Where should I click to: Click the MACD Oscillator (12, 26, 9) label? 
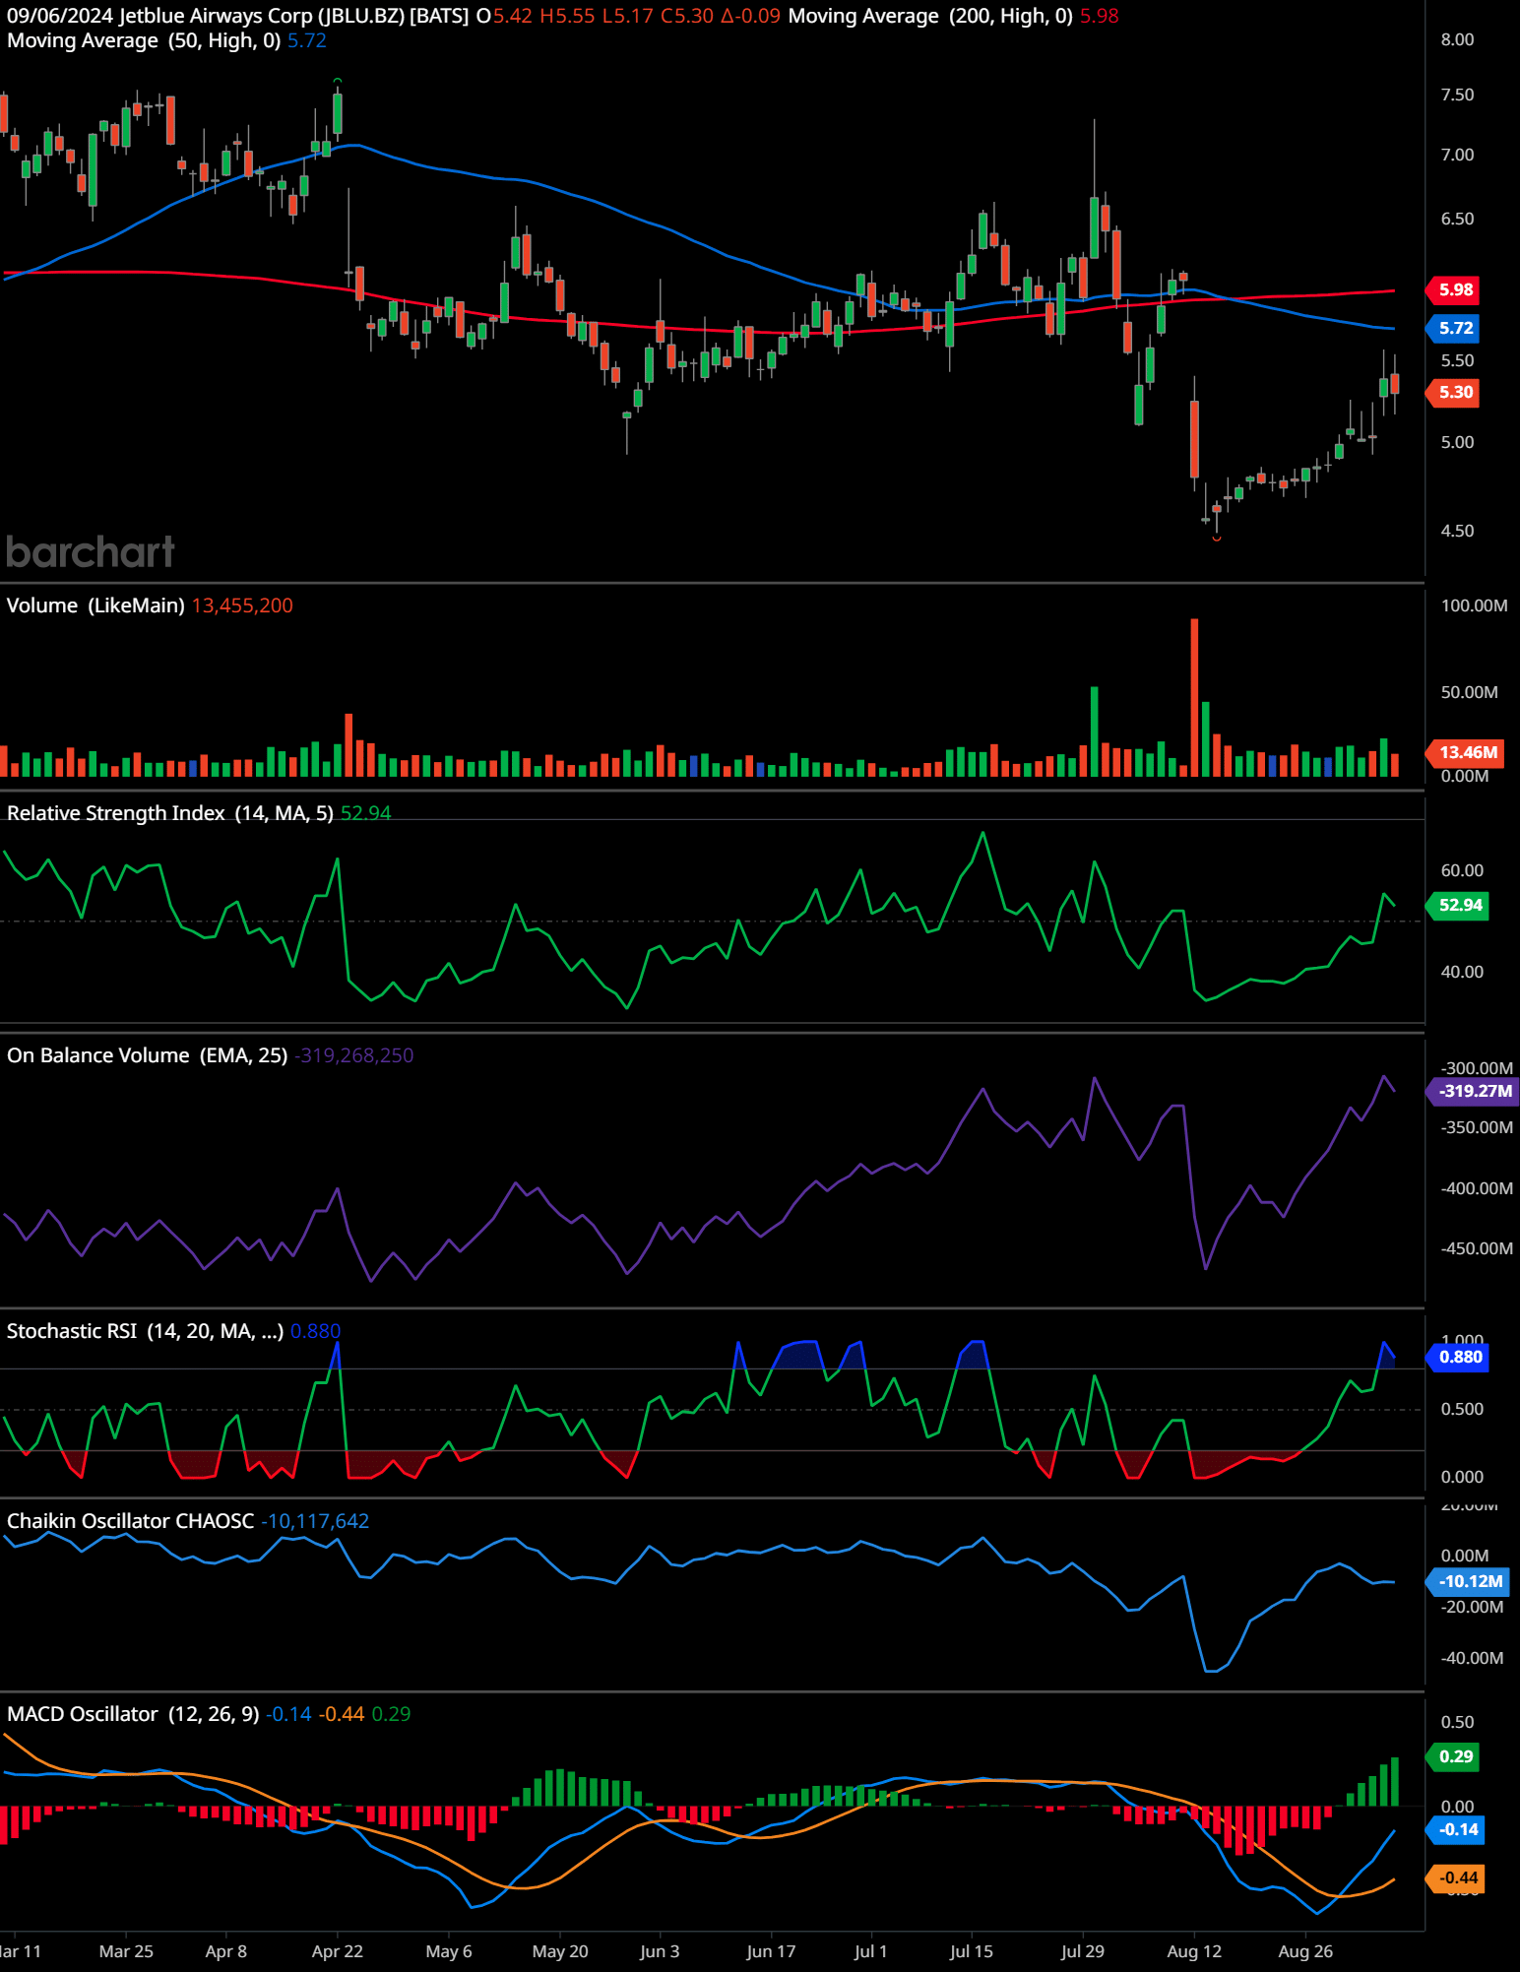[133, 1714]
